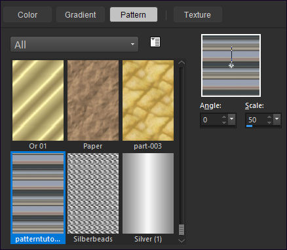Click the blue Scale meter bar
Screen dimensions: 287x250
(249, 126)
